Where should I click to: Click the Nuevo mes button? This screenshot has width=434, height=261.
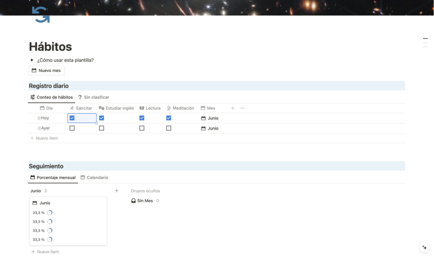click(46, 70)
